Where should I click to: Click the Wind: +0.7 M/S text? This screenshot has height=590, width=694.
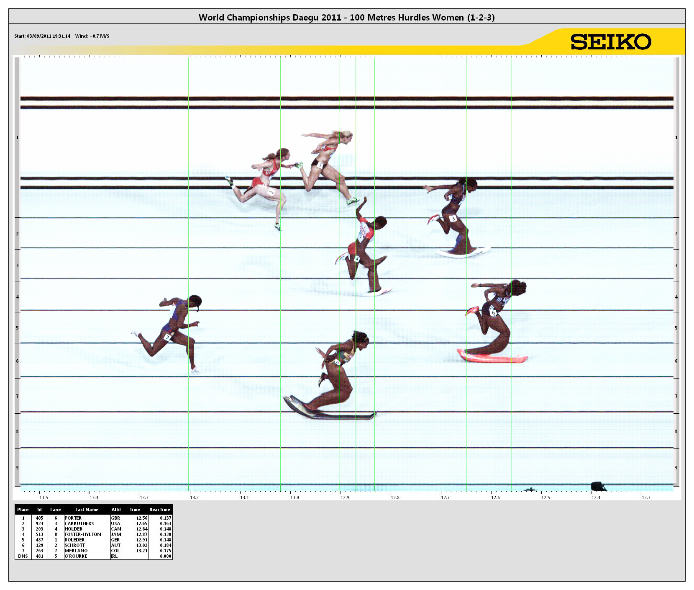pyautogui.click(x=92, y=36)
